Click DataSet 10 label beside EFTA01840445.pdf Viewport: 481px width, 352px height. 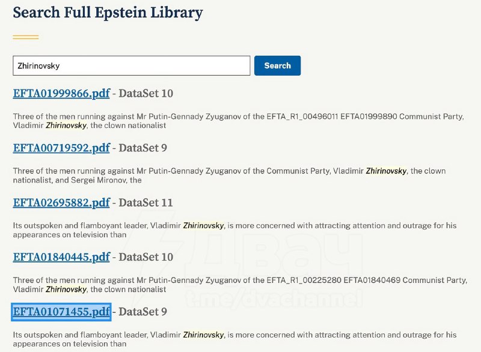pyautogui.click(x=146, y=257)
